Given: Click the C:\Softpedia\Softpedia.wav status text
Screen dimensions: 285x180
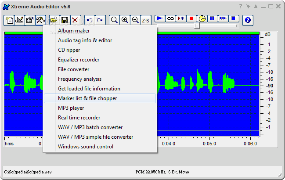Looking at the screenshot, I should pyautogui.click(x=28, y=172).
